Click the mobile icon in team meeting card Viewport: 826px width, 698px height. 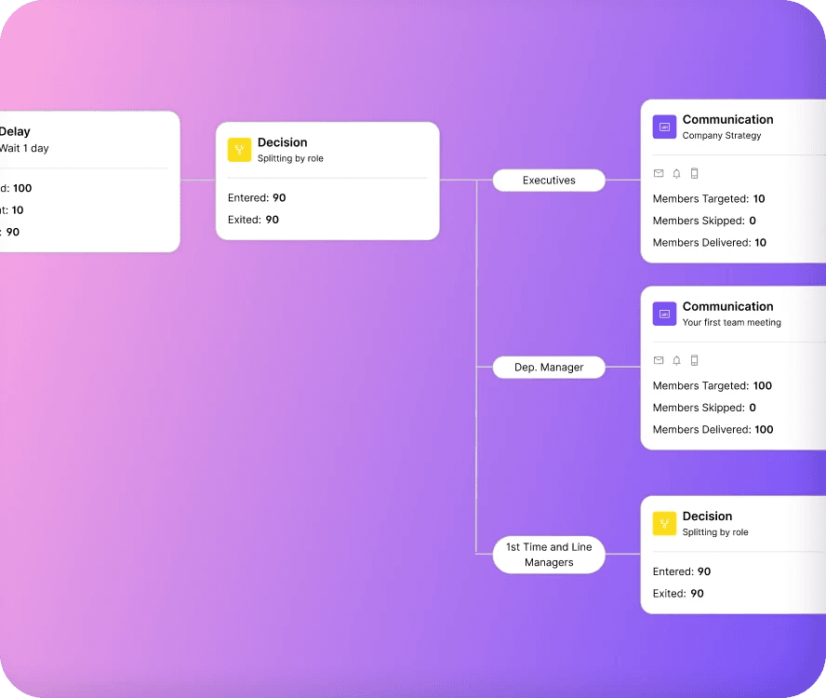coord(694,360)
